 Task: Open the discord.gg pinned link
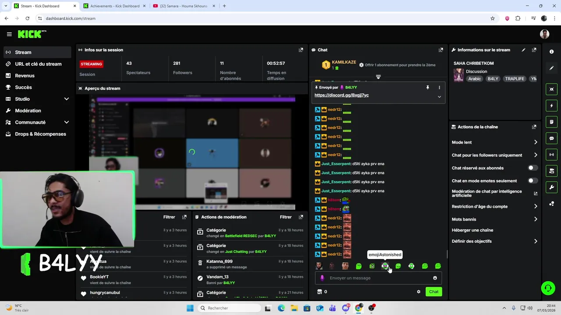[x=341, y=95]
